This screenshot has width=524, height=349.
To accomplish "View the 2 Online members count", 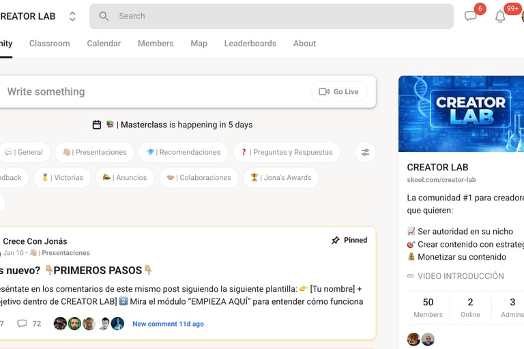I will pos(470,307).
